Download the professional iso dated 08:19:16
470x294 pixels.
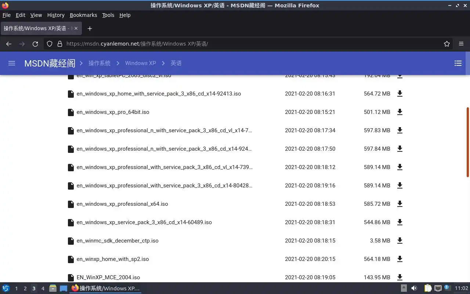pyautogui.click(x=400, y=186)
